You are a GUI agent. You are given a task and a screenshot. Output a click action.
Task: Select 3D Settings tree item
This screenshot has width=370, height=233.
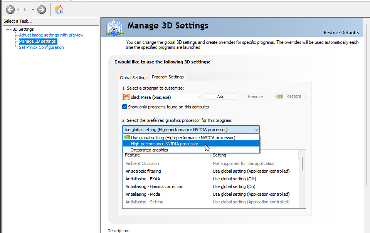[23, 29]
